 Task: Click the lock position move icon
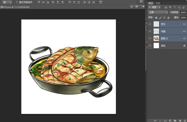pos(164,18)
